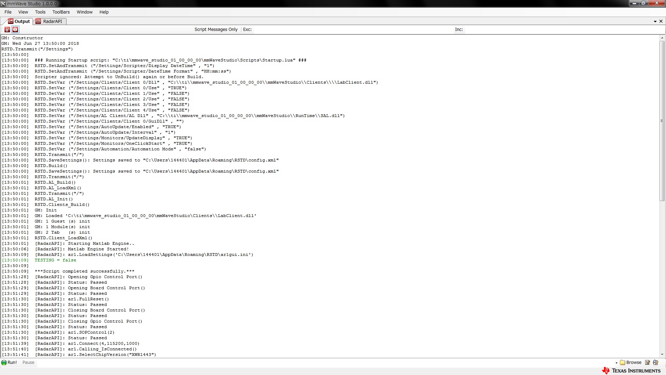Click 'ar1.FullReset()' log line

tap(72, 299)
